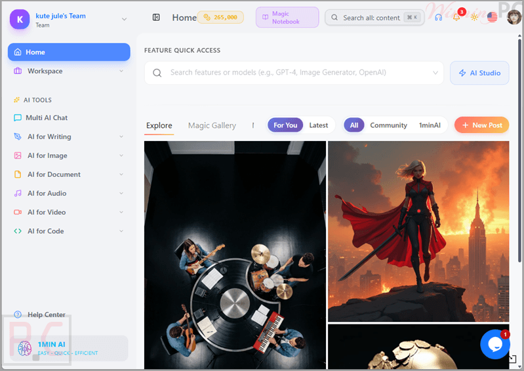Click the AI TOOLS sparkle icon

pos(16,100)
